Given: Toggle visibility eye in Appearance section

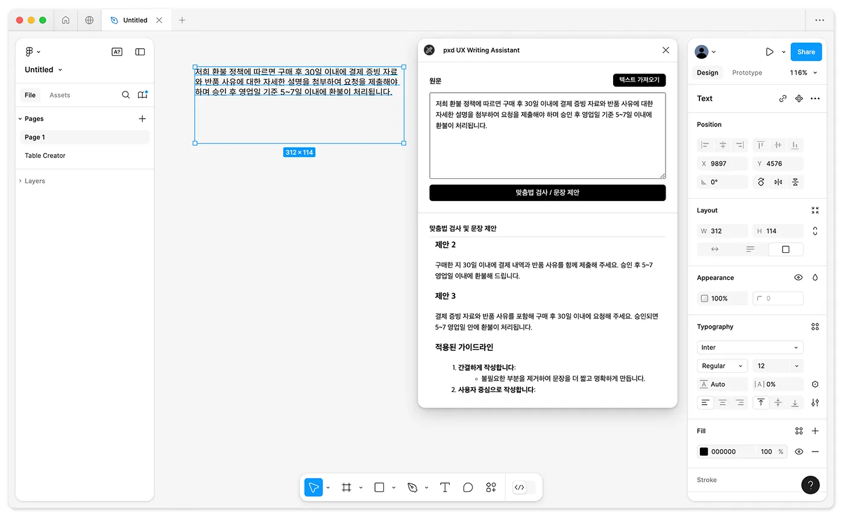Looking at the screenshot, I should point(799,278).
